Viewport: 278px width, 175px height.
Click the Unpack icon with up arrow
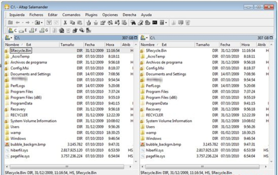point(96,23)
